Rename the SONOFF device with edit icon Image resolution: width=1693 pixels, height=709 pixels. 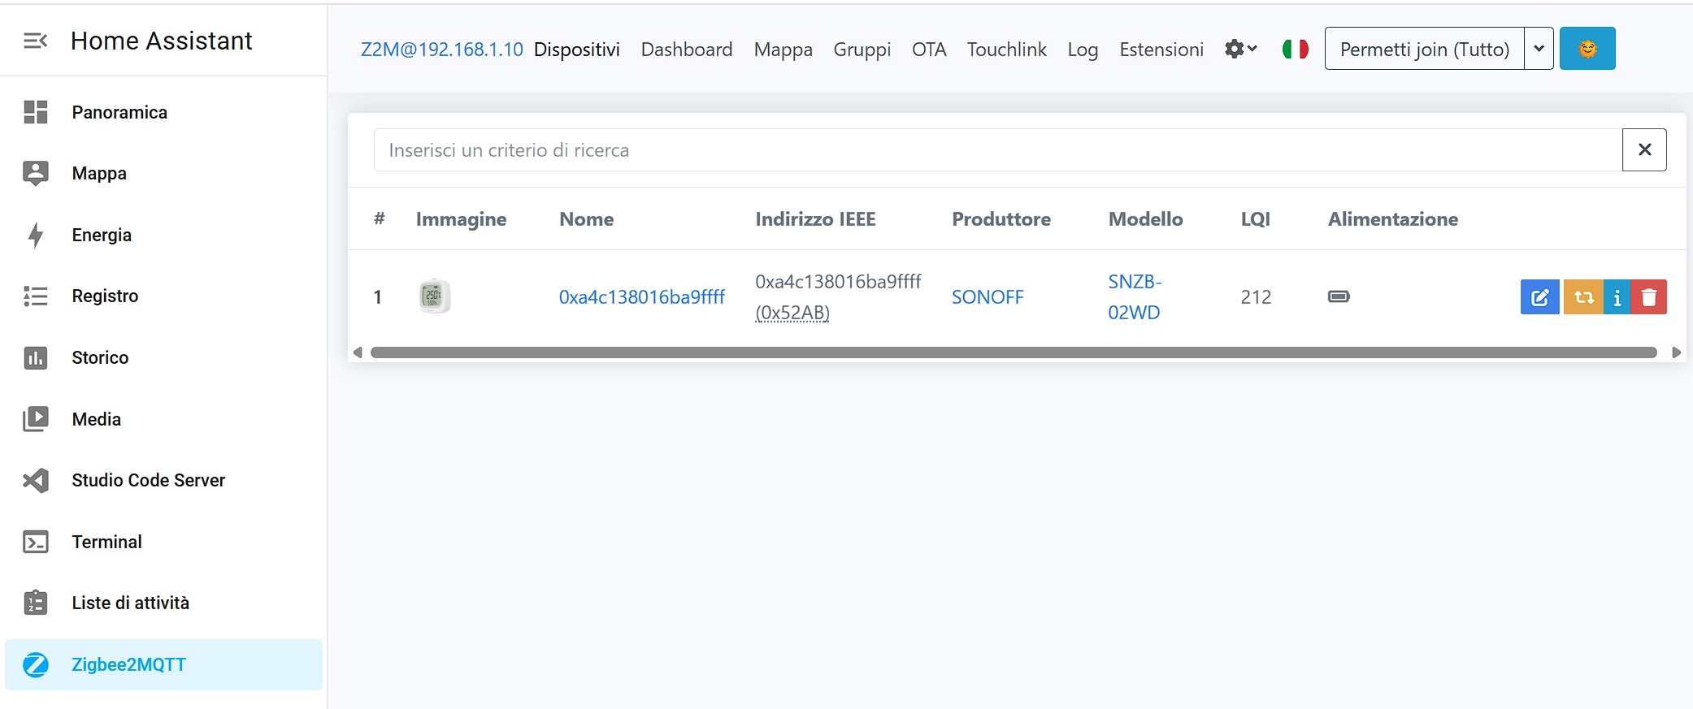click(x=1539, y=297)
